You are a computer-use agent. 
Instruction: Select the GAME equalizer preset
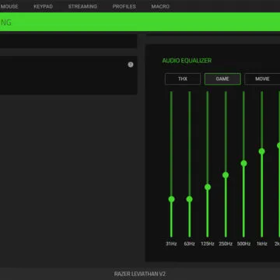[222, 79]
